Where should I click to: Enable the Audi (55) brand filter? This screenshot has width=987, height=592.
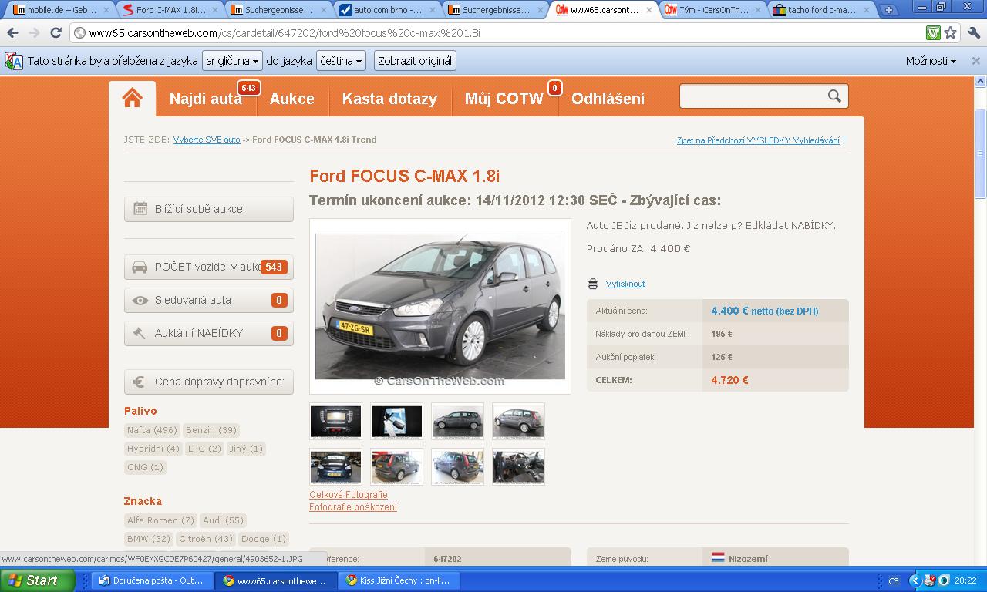pos(223,520)
